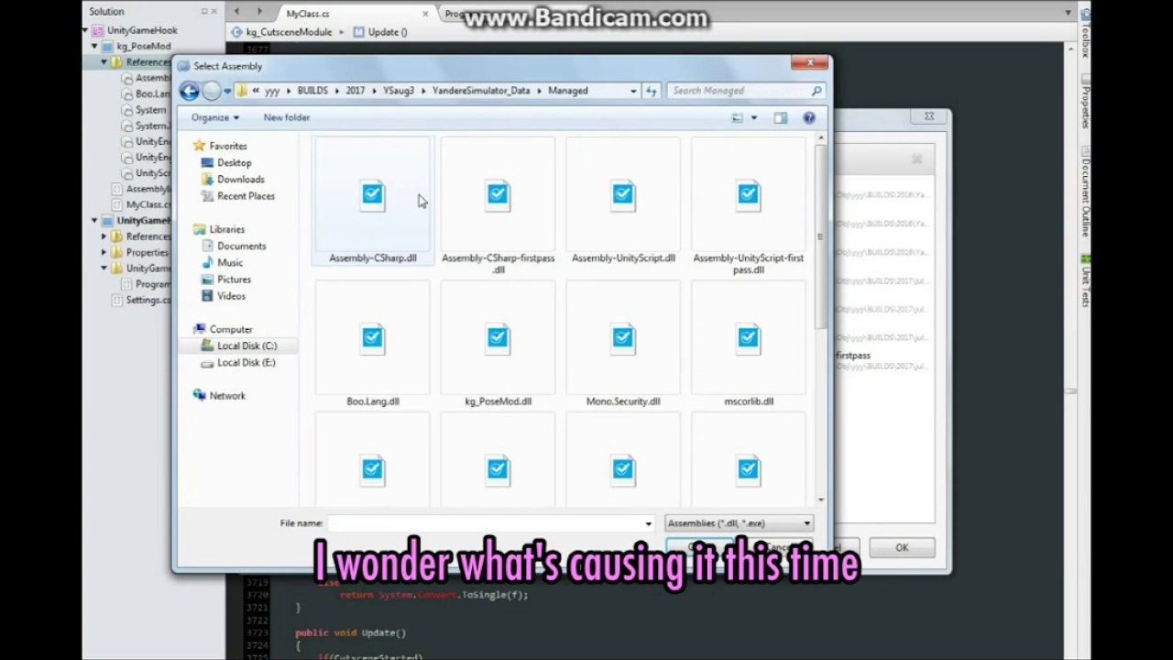Expand the Properties folder in Solution
This screenshot has width=1173, height=660.
click(104, 252)
